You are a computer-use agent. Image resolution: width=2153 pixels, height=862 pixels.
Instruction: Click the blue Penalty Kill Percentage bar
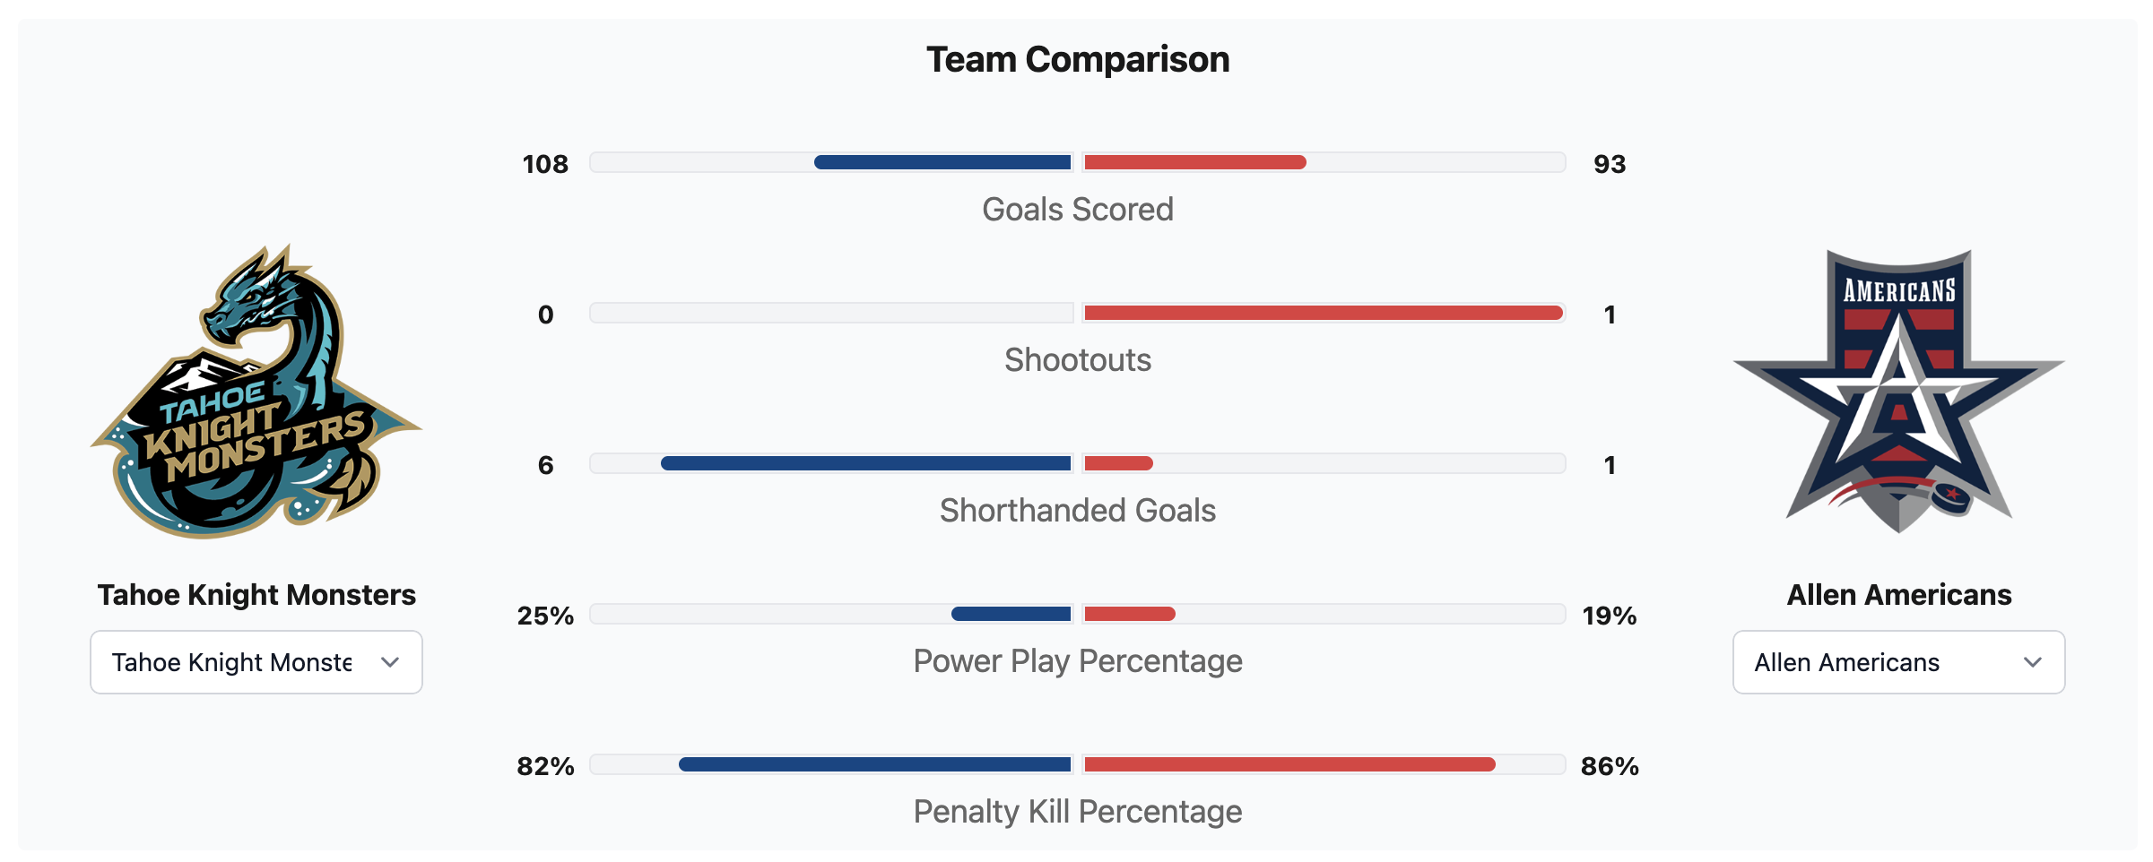click(x=874, y=764)
